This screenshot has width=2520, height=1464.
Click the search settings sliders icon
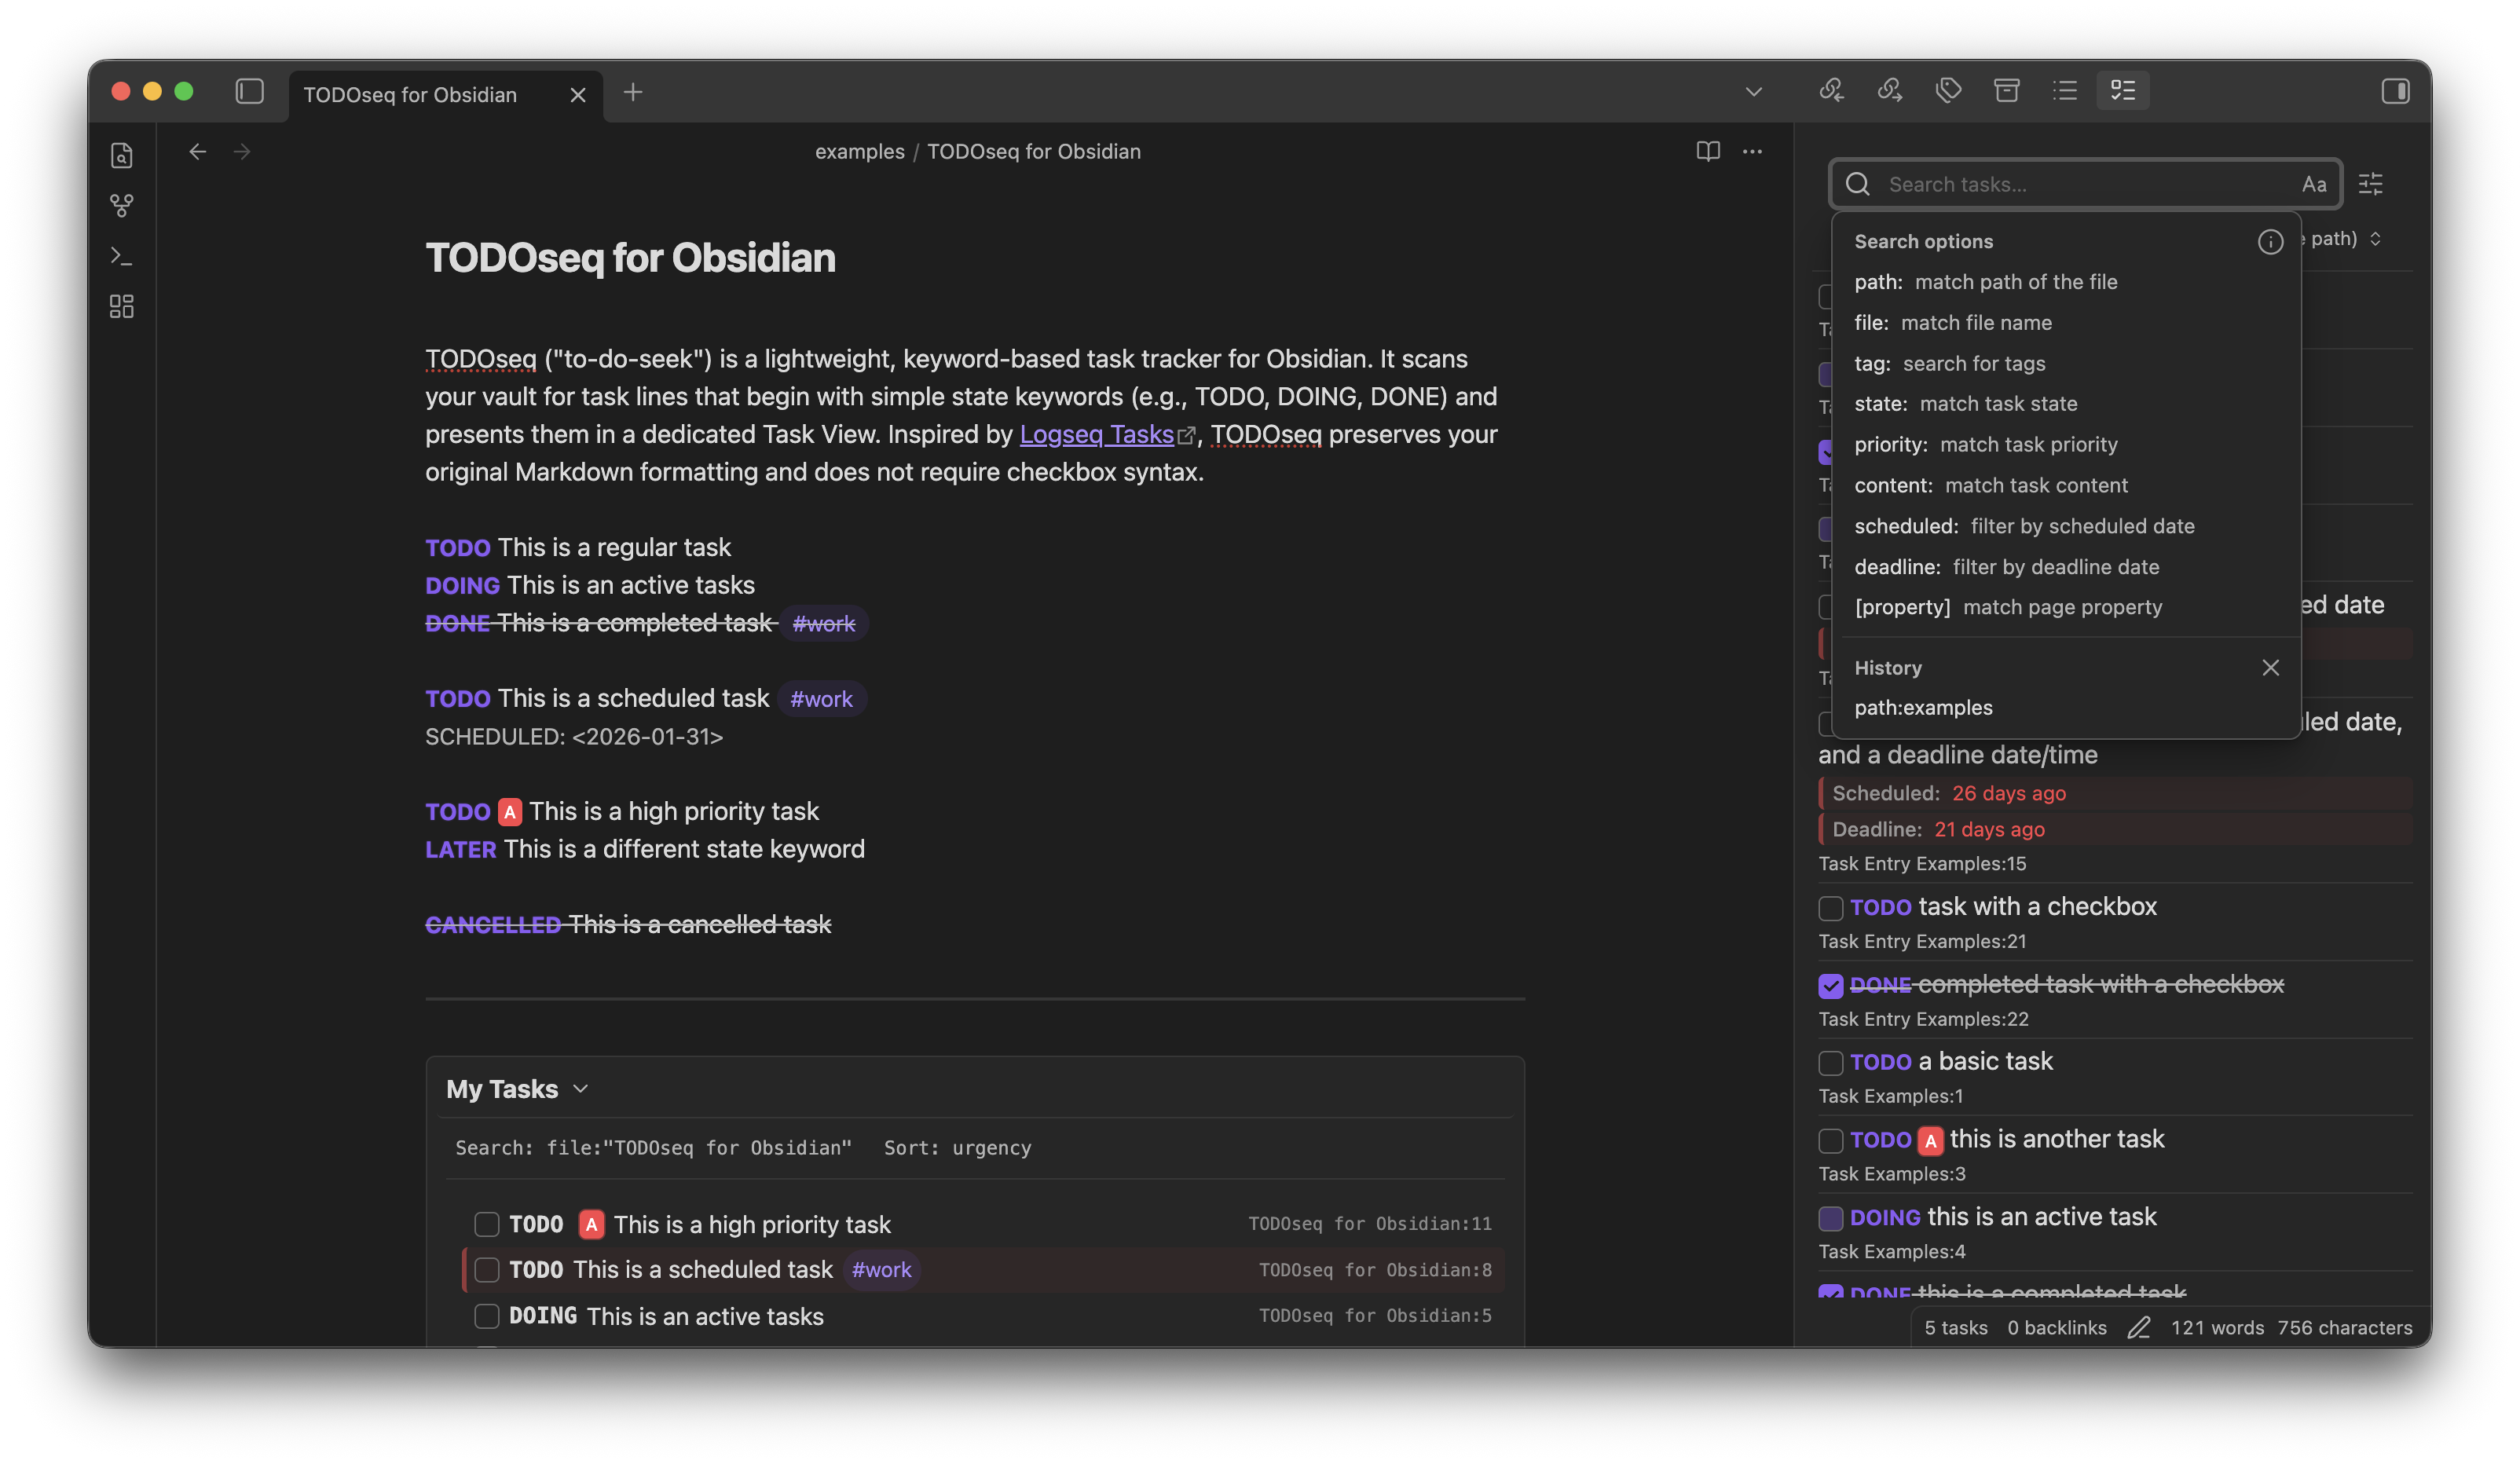[2371, 184]
